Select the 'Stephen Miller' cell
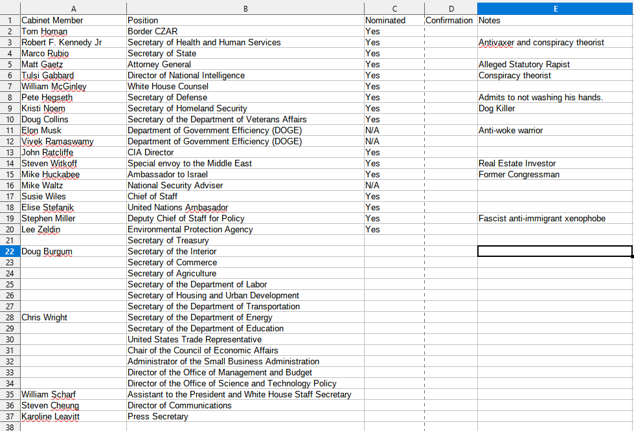 [x=73, y=219]
